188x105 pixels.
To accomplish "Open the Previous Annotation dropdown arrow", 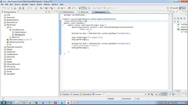I will (x=102, y=8).
